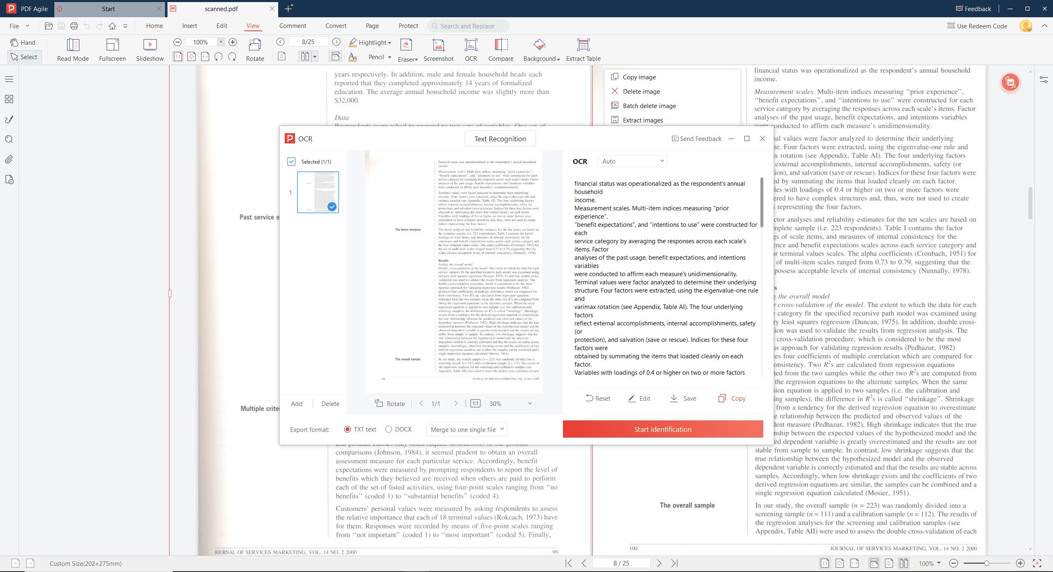
Task: Open the OCR tool in the toolbar
Action: click(471, 50)
